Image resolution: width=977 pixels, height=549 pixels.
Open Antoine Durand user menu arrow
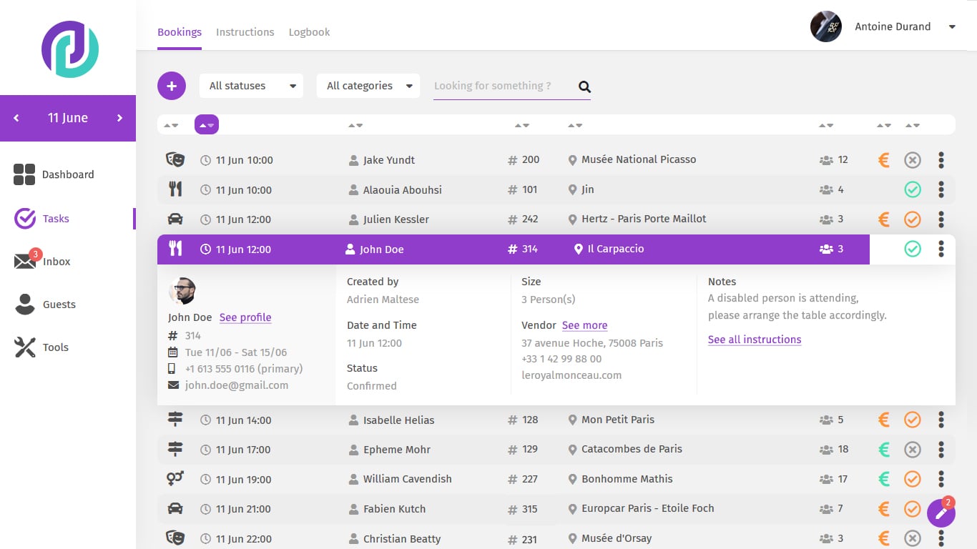pyautogui.click(x=951, y=27)
